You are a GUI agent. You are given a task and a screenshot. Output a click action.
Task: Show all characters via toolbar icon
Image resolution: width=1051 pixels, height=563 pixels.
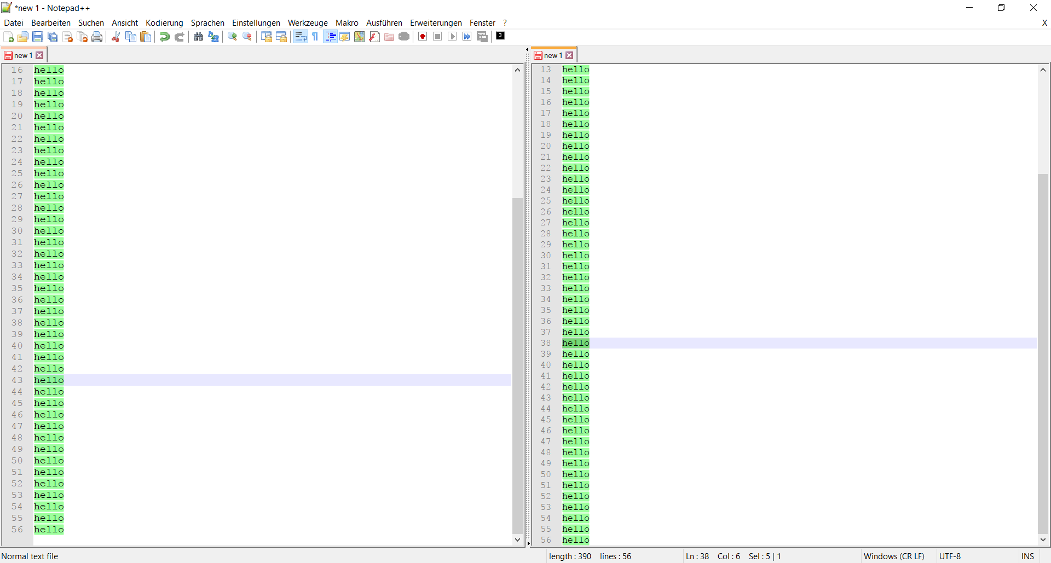[315, 37]
